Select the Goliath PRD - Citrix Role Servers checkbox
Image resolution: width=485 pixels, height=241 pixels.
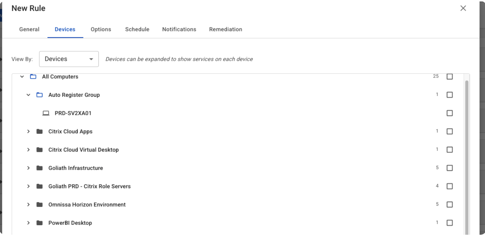point(450,186)
